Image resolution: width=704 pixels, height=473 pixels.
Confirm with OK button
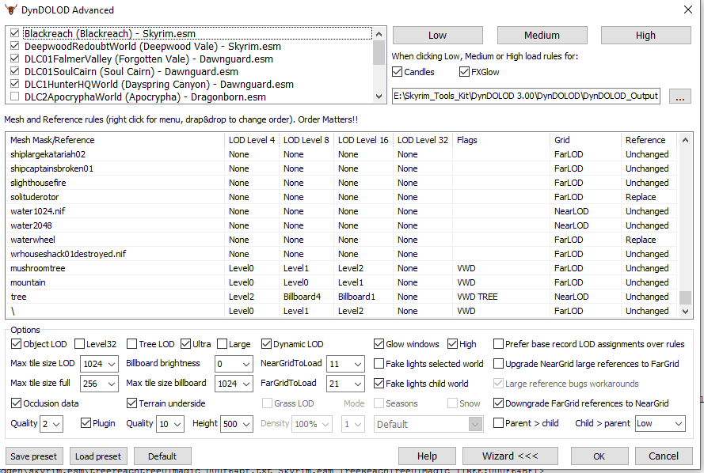[x=599, y=456]
